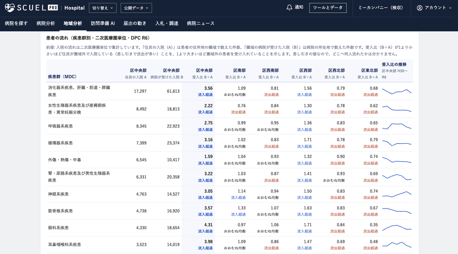The width and height of the screenshot is (458, 254).
Task: Click the trend sparkline for 神経系疾患
Action: click(x=397, y=194)
